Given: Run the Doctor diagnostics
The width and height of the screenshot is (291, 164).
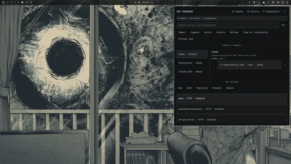Looking at the screenshot, I should 208,32.
